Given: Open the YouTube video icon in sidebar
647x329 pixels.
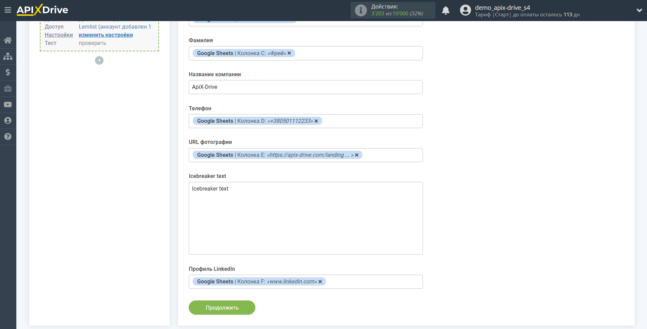Looking at the screenshot, I should tap(8, 104).
